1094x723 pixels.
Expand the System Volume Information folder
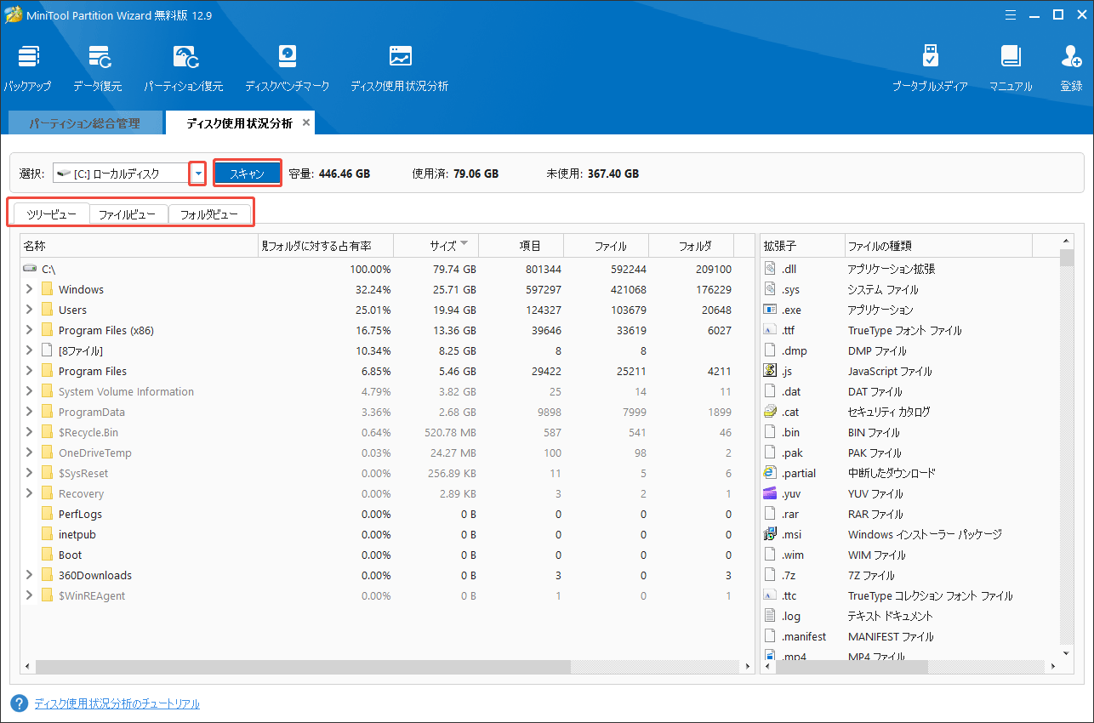coord(29,391)
